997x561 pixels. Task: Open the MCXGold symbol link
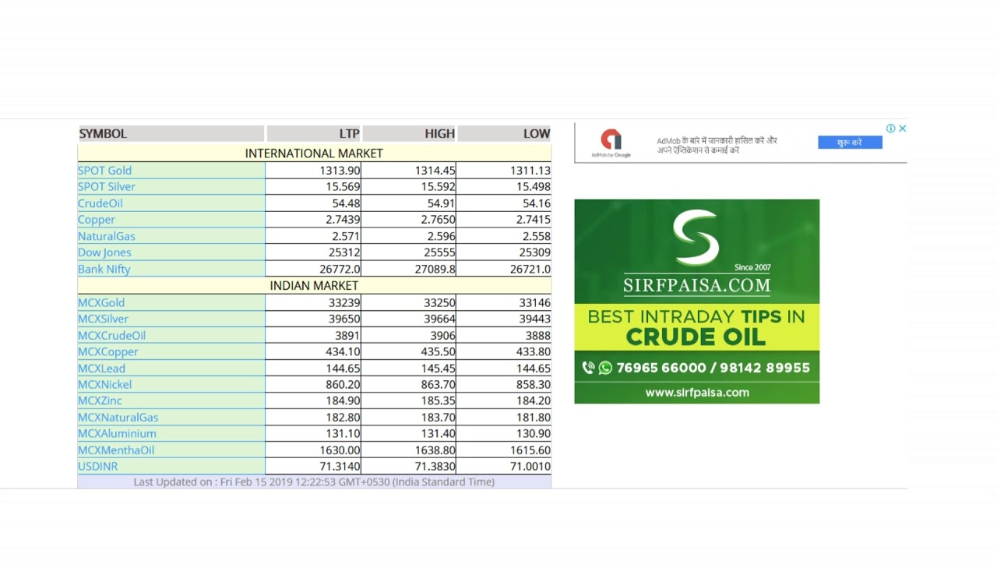click(x=101, y=302)
